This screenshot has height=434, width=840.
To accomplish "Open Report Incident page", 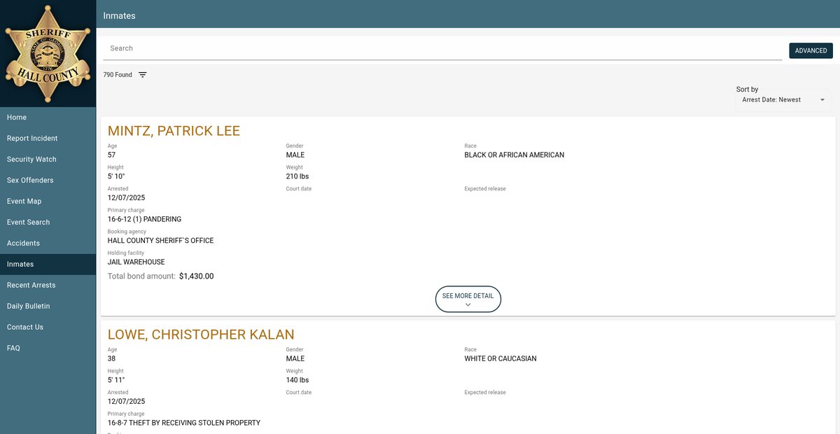I will coord(48,139).
